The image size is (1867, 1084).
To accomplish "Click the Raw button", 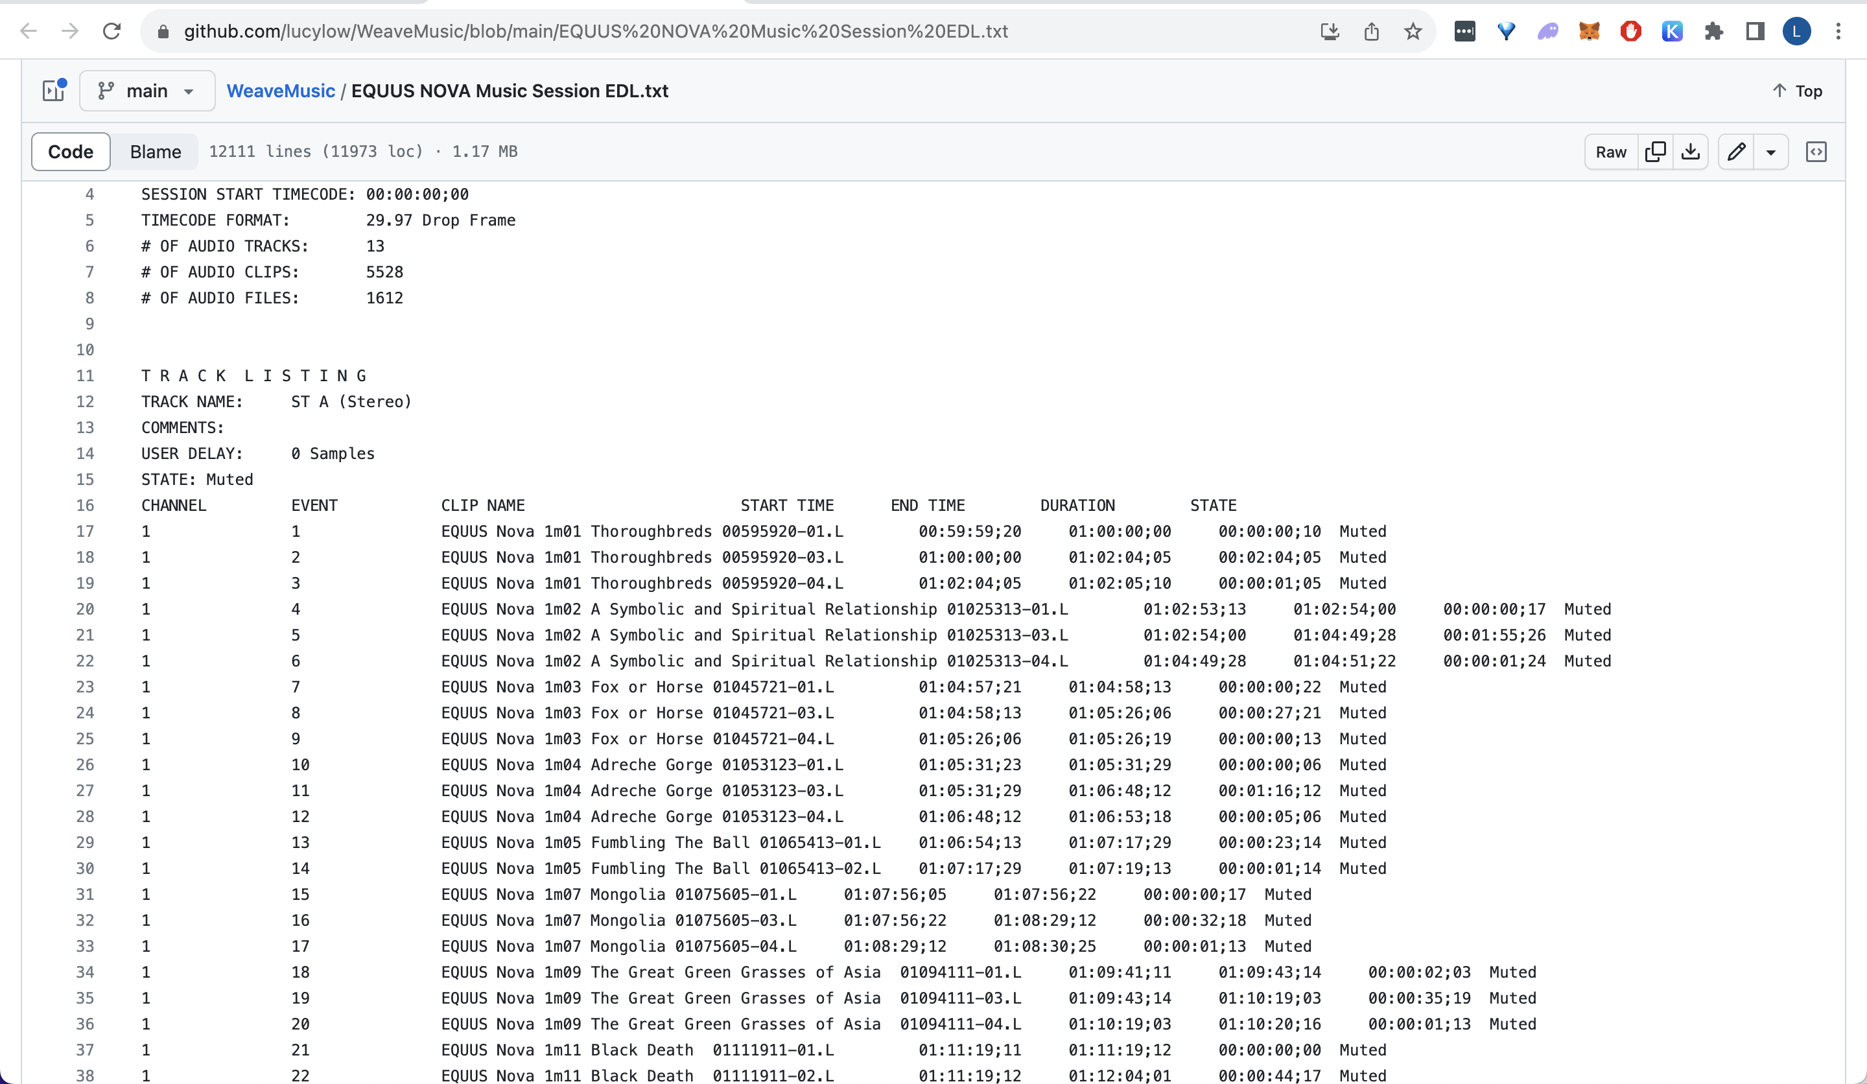I will coord(1611,152).
